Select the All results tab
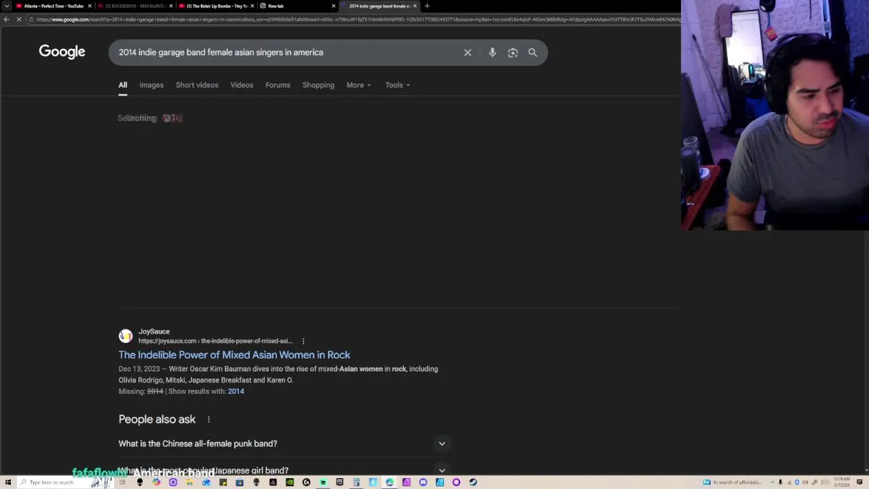869x489 pixels. tap(123, 85)
